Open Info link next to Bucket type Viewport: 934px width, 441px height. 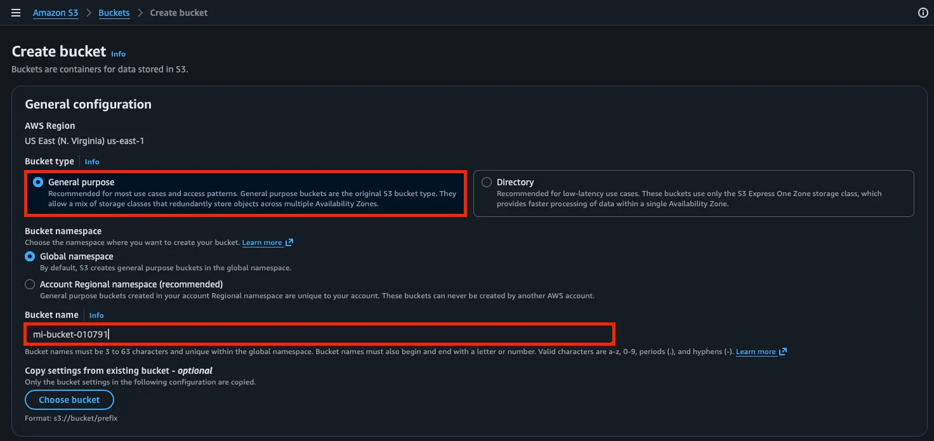[x=92, y=162]
